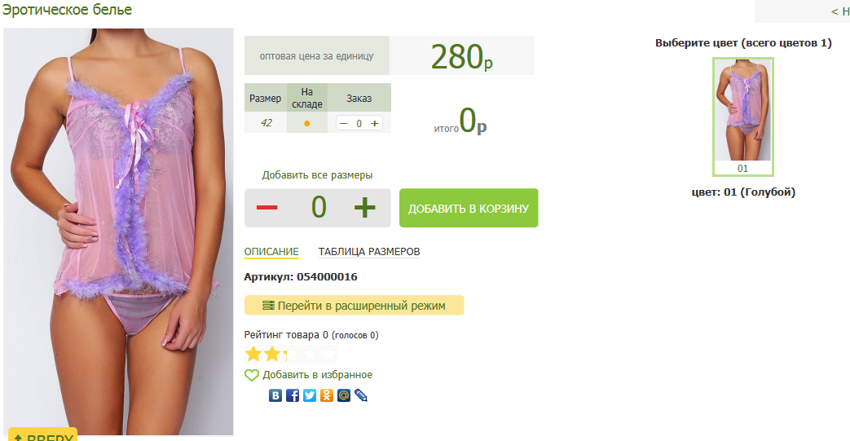Click Перейти в расширенный режим button
The height and width of the screenshot is (441, 850).
coord(354,306)
